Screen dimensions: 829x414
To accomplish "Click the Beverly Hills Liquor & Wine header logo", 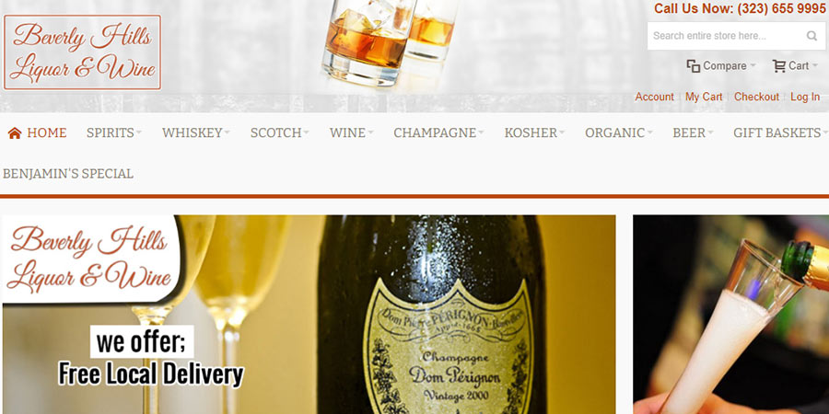I will pos(83,52).
